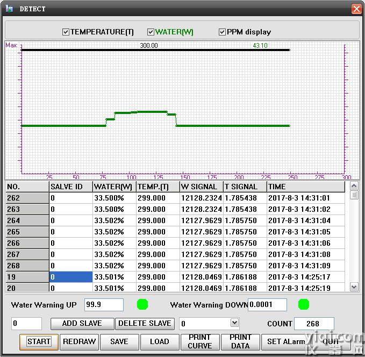Click water cell 33.500% in row 262
365x357 pixels.
114,198
